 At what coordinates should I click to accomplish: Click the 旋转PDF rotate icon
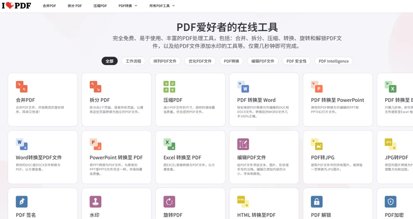[169, 202]
